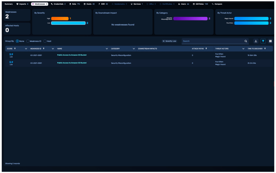Sort by Time to Discover arrows
The image size is (276, 173).
265,48
